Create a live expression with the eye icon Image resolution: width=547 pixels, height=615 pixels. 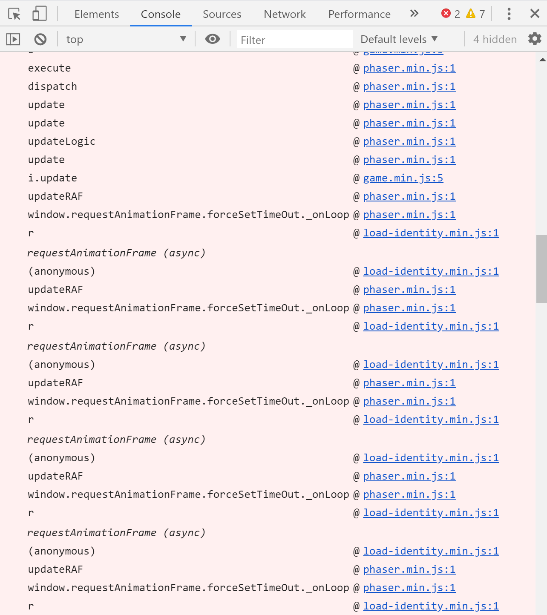(x=213, y=39)
